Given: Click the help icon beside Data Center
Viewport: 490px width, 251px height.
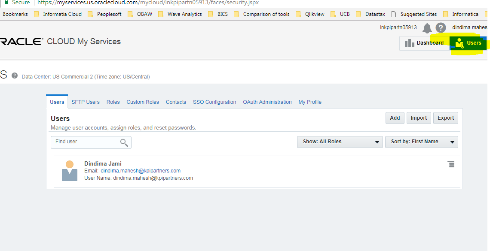Looking at the screenshot, I should tap(15, 76).
